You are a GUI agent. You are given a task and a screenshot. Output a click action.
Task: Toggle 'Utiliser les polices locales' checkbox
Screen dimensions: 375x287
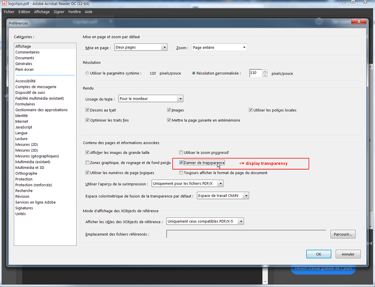(x=250, y=110)
